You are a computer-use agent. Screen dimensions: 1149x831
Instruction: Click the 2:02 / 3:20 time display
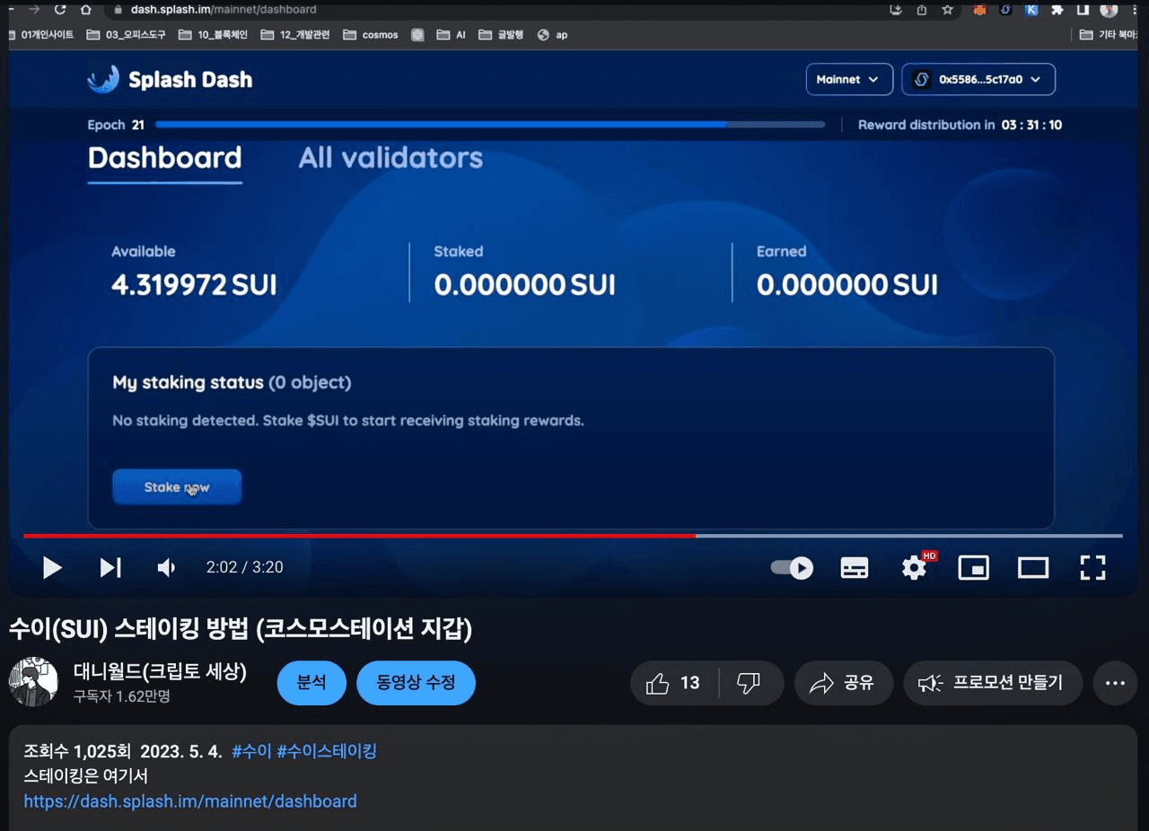(x=244, y=567)
